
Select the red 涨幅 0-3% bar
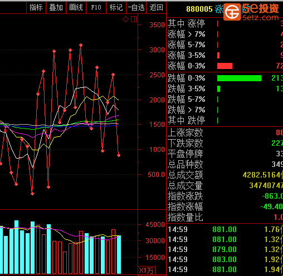[x=225, y=66]
